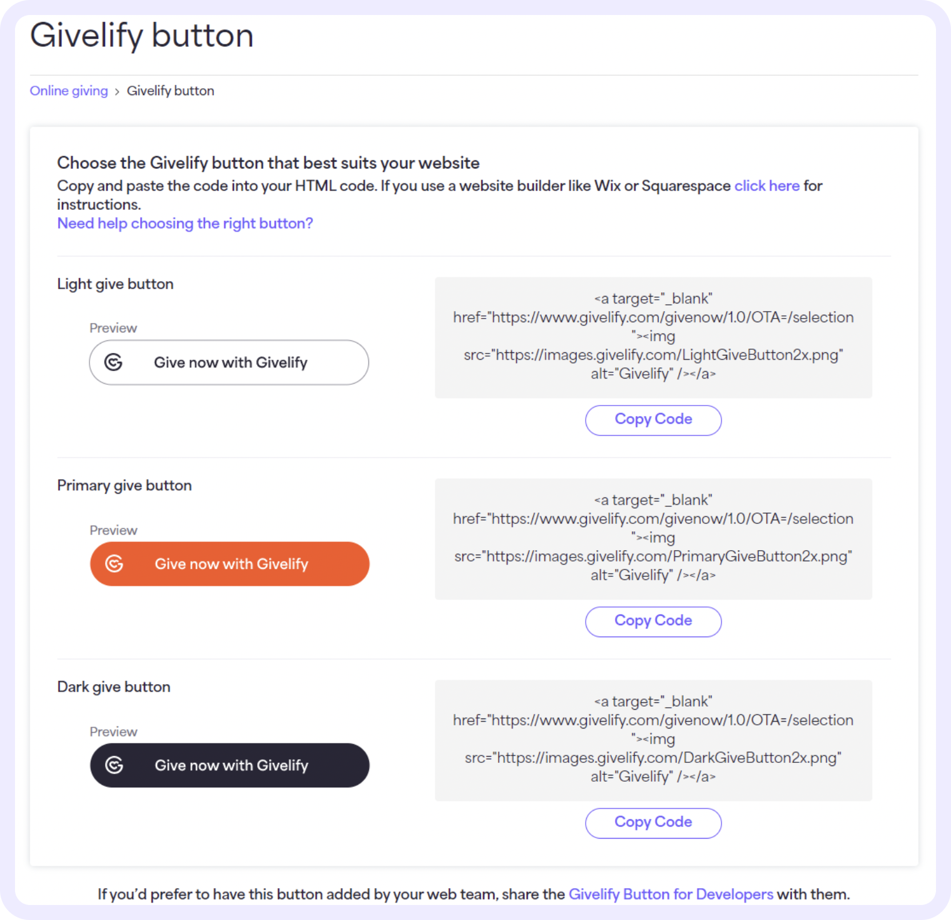Screen dimensions: 951x920
Task: Select the Primary give button code snippet
Action: (653, 537)
